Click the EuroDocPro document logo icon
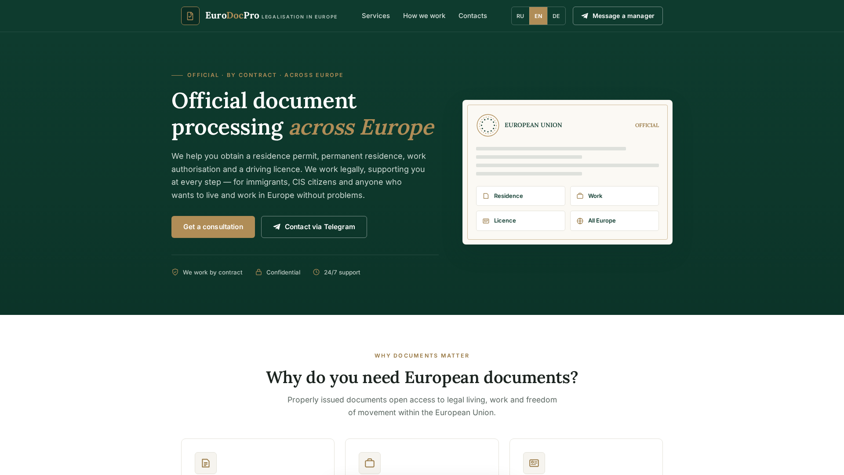 190,16
